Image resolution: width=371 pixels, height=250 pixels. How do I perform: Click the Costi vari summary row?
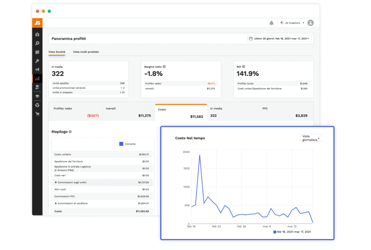[x=103, y=175]
